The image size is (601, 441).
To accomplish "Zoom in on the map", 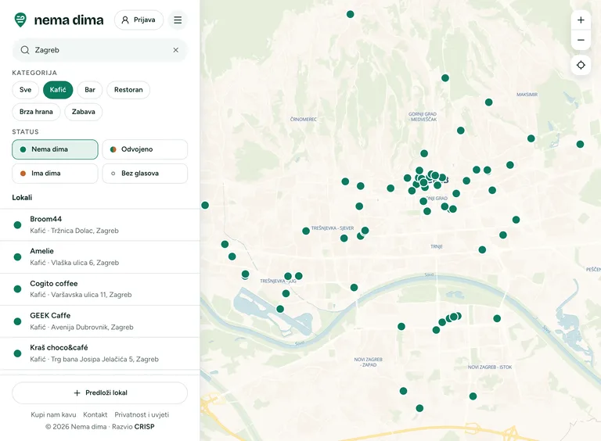I will [x=581, y=20].
